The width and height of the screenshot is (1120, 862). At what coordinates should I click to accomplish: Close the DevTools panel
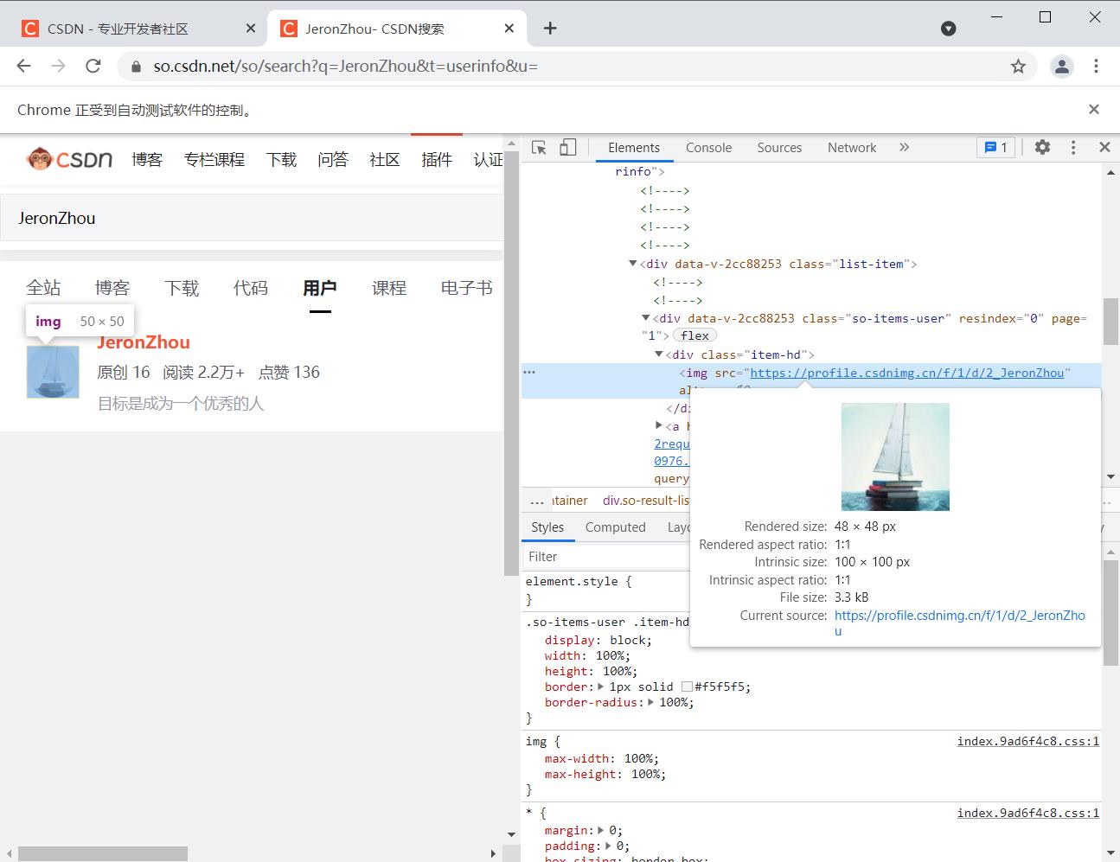(x=1104, y=148)
